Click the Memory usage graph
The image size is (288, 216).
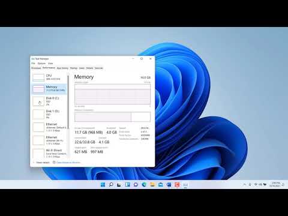(x=112, y=94)
